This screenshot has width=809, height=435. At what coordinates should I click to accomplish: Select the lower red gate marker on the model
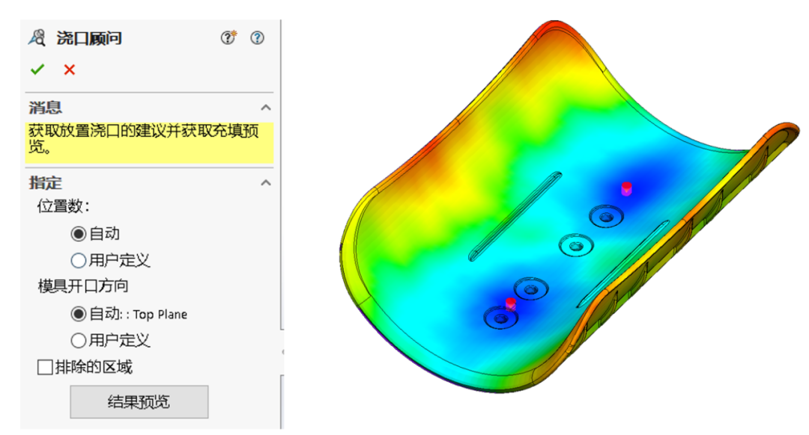511,303
